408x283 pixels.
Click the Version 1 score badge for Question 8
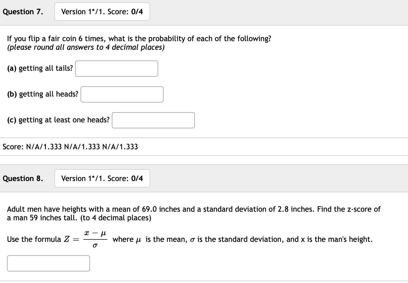[102, 178]
